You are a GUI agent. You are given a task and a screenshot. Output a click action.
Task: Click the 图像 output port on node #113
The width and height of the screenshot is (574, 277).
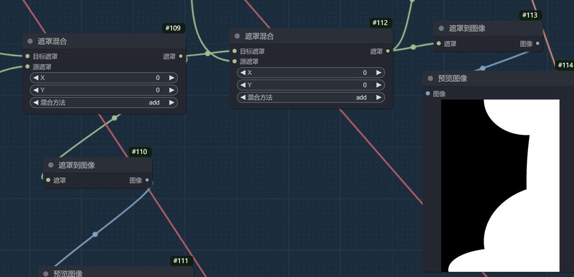click(538, 43)
